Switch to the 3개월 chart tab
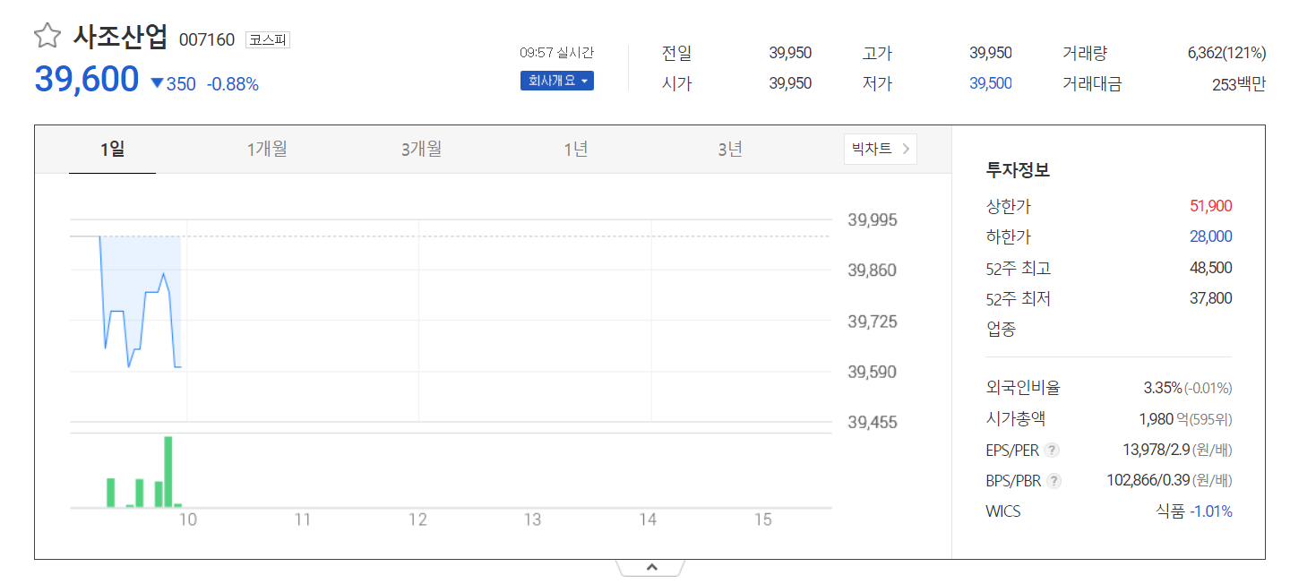 421,150
